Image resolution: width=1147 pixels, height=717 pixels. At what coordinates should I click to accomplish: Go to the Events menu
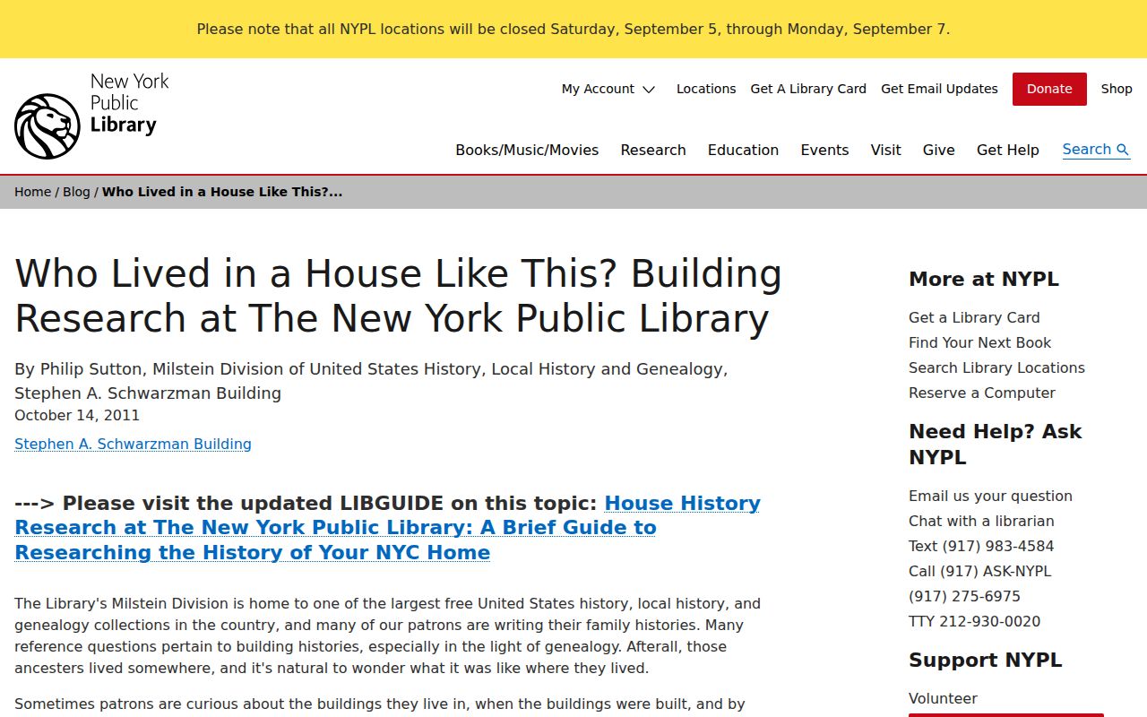[824, 150]
